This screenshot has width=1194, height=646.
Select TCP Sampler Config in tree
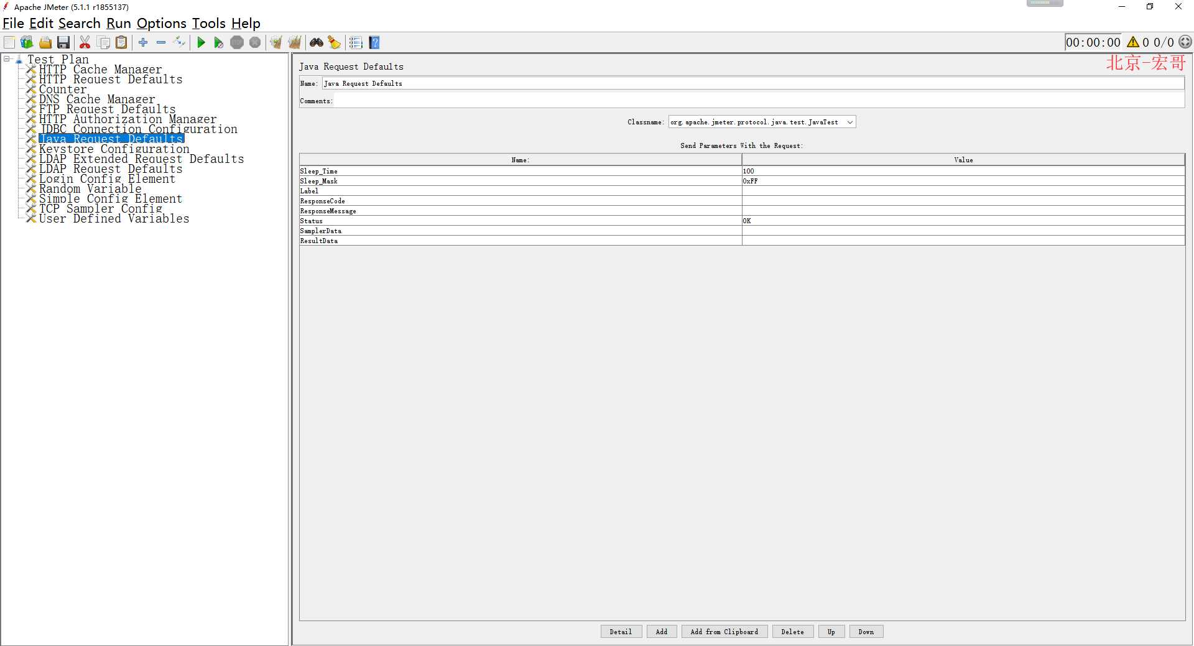coord(100,209)
